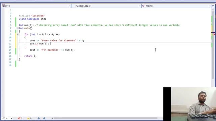The image size is (216, 121).
Task: Click 'num[3];' on line 14
Action: click(x=70, y=50)
